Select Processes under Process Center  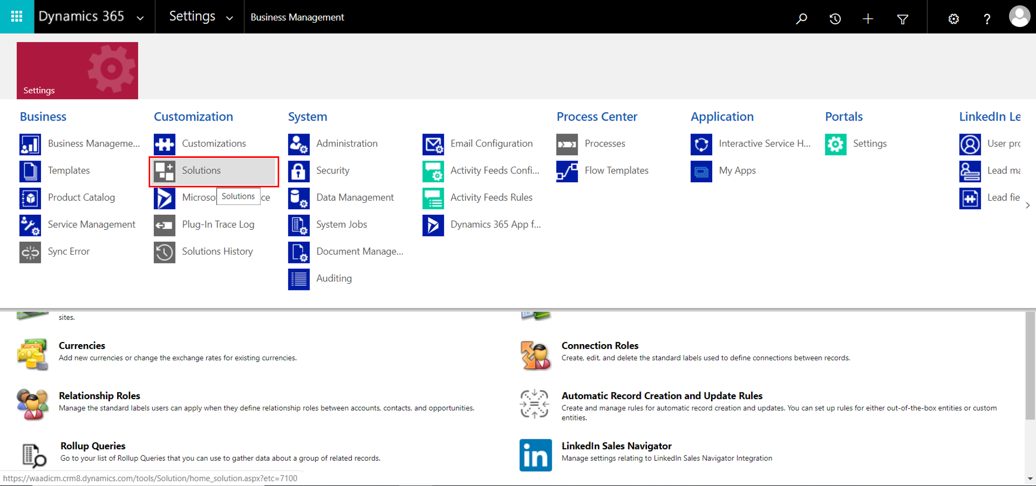pos(605,144)
